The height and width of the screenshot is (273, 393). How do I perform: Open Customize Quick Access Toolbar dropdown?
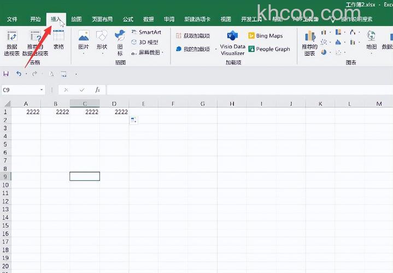coord(76,74)
